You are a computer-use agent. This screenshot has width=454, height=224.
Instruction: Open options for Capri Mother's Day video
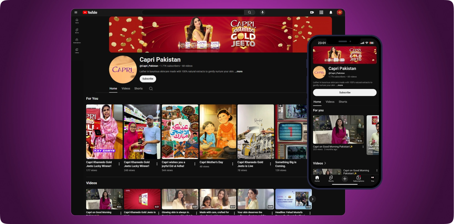(x=233, y=164)
